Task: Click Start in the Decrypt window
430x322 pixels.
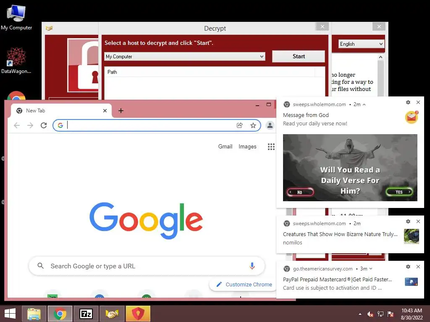Action: pyautogui.click(x=299, y=57)
